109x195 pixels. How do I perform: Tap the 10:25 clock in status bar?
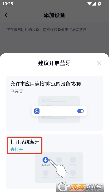[x=8, y=4]
